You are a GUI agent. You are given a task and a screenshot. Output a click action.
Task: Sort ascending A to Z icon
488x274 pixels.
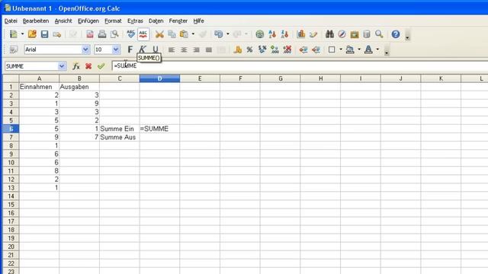click(272, 34)
